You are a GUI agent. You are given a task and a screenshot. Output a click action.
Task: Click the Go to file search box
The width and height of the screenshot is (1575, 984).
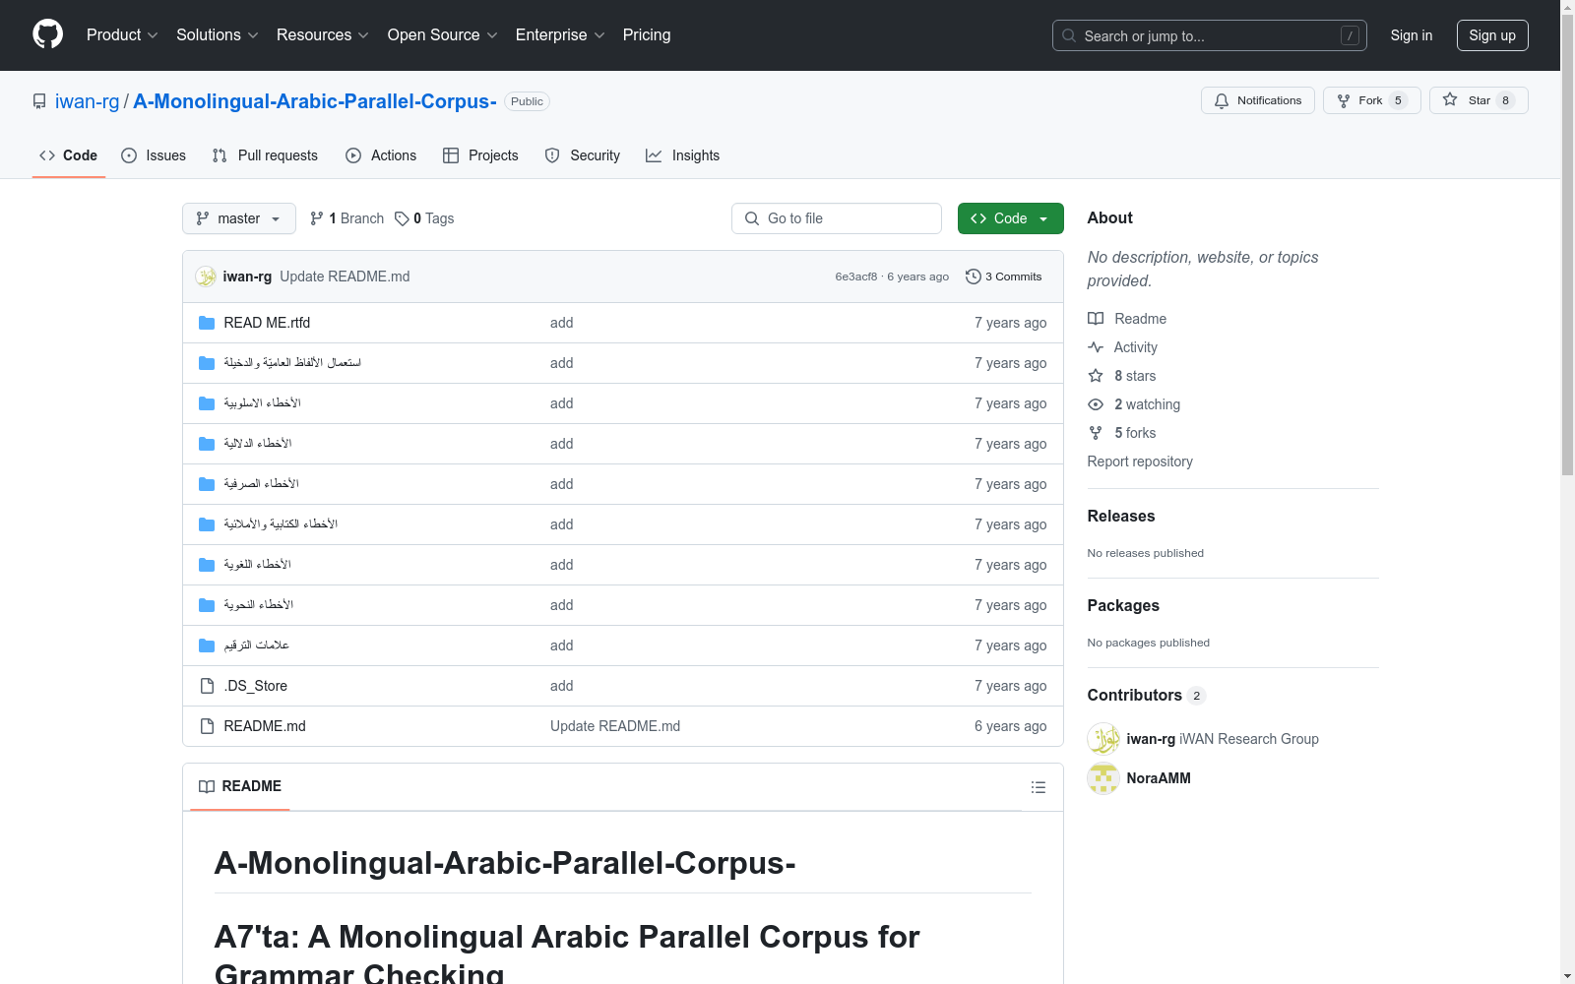pos(837,218)
